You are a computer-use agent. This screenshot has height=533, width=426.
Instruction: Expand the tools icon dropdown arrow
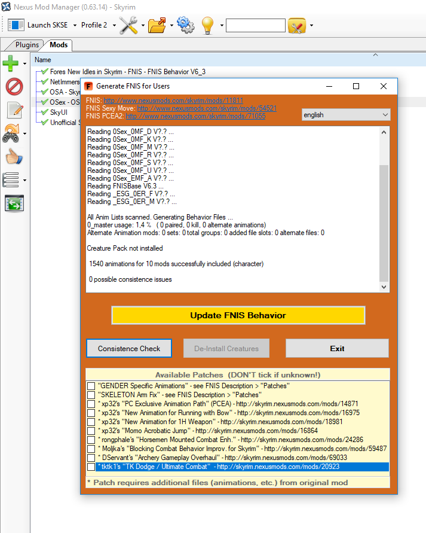point(143,26)
